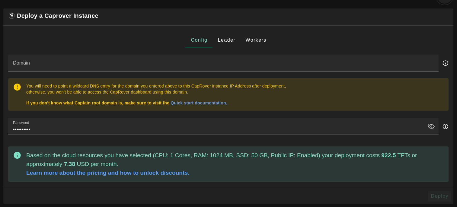The image size is (457, 207).
Task: Open the Password field info icon
Action: pos(445,126)
